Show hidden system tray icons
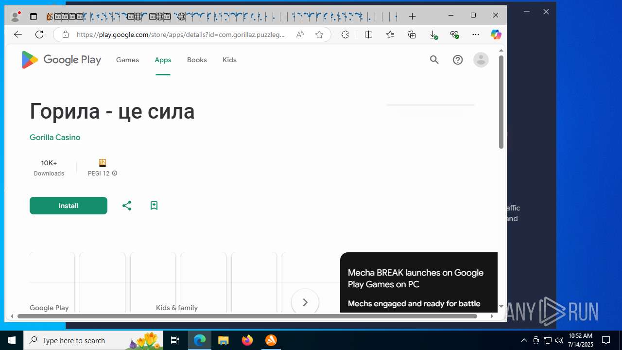This screenshot has height=350, width=622. [x=524, y=340]
